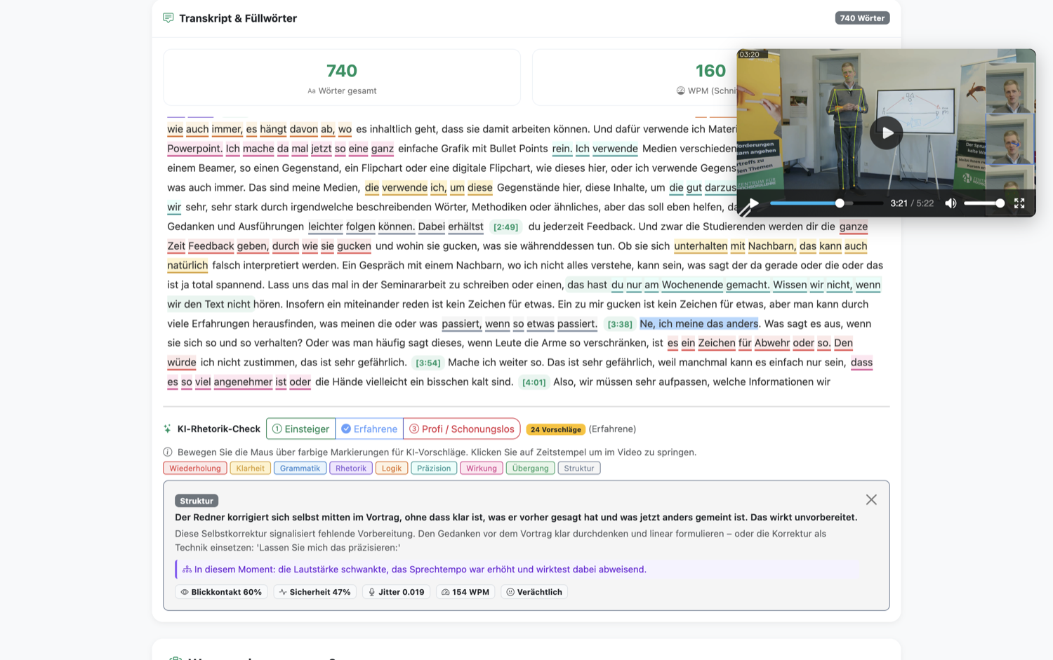Click the 24 Vorschläge badge
Image resolution: width=1053 pixels, height=660 pixels.
(x=555, y=429)
